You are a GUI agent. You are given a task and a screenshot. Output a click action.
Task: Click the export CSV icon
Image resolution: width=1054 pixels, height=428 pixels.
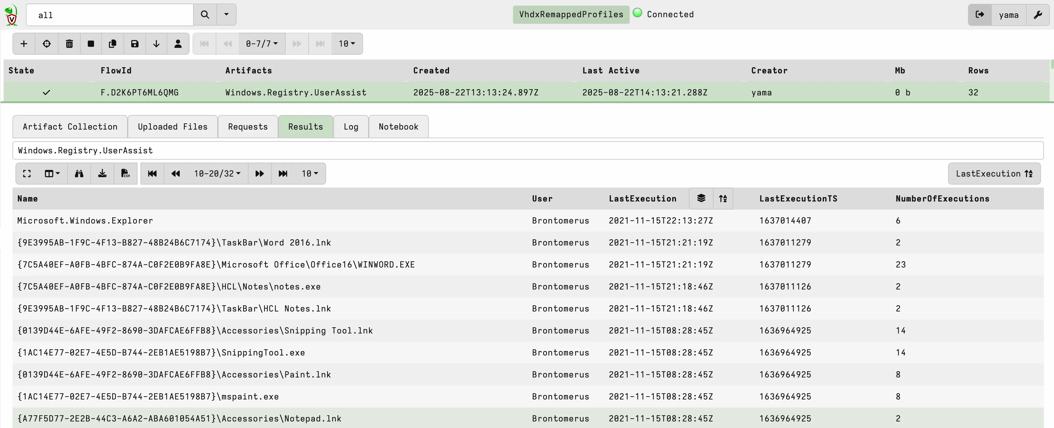[125, 174]
